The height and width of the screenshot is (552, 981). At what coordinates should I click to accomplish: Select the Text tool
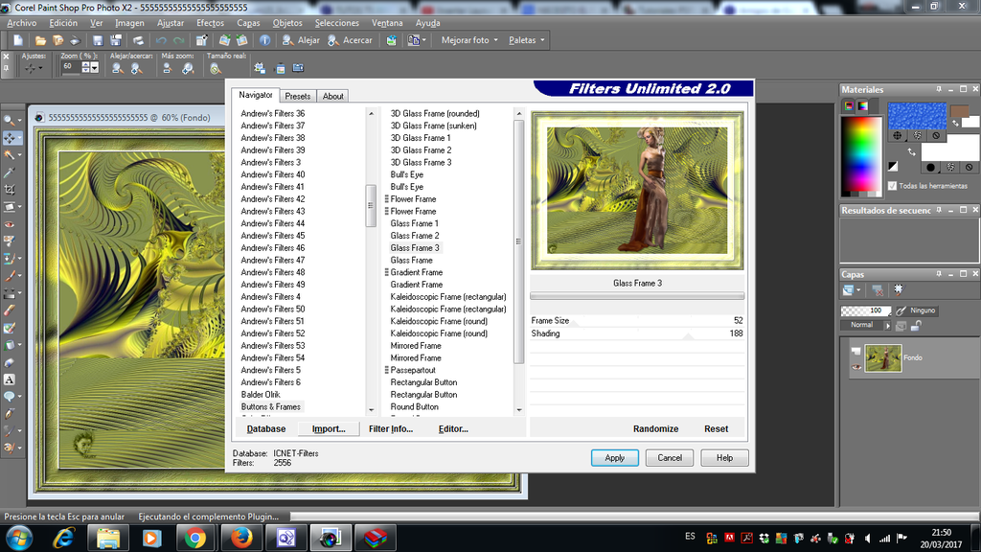10,379
